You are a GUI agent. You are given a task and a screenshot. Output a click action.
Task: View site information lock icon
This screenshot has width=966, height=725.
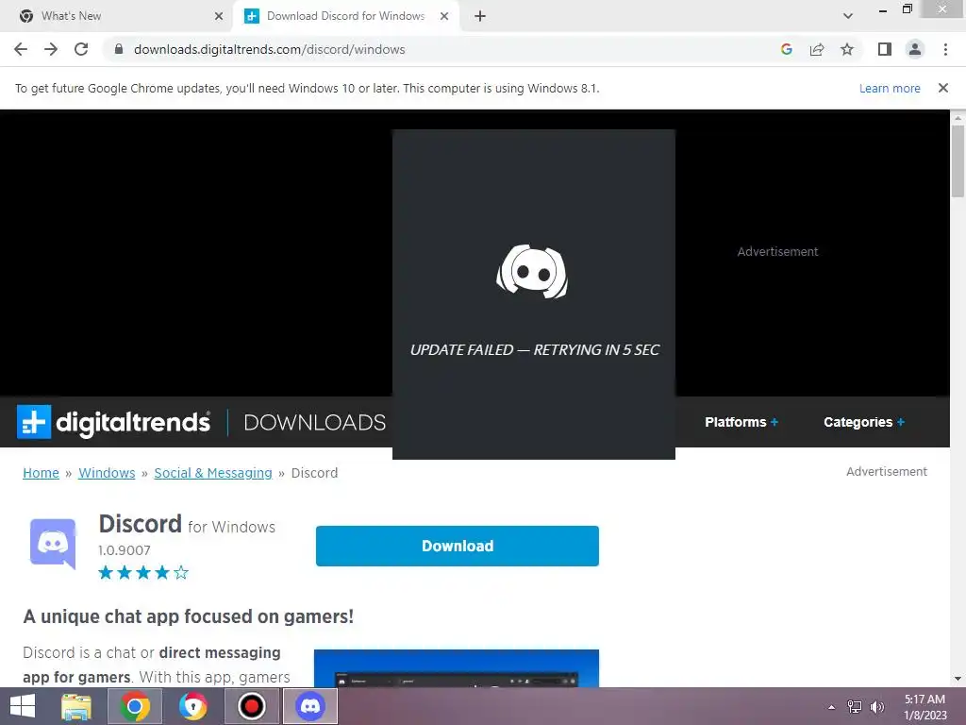(119, 49)
